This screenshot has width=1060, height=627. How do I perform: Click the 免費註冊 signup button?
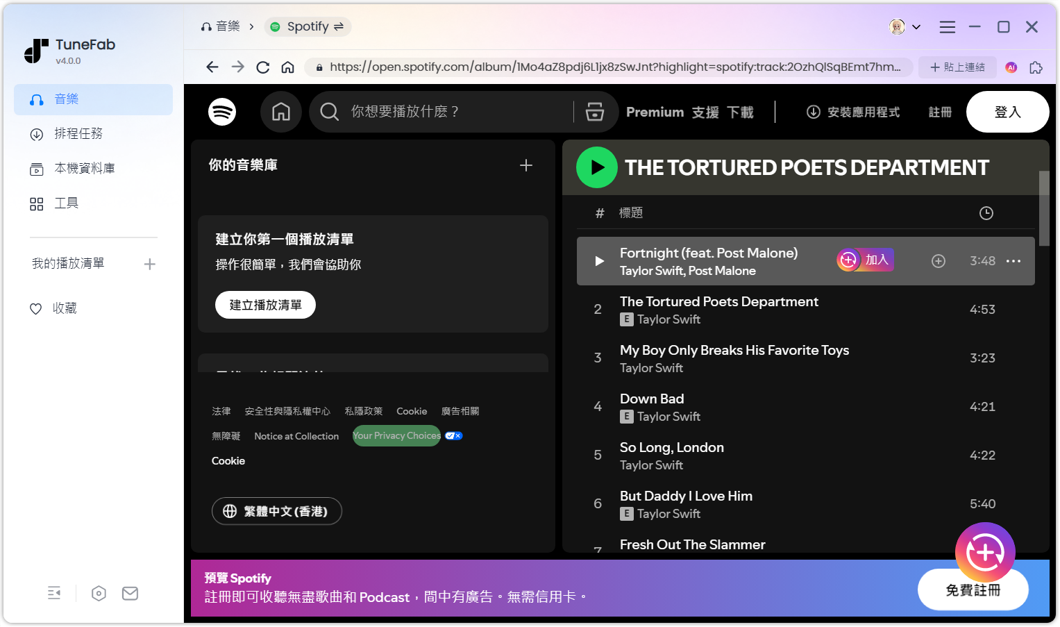973,589
